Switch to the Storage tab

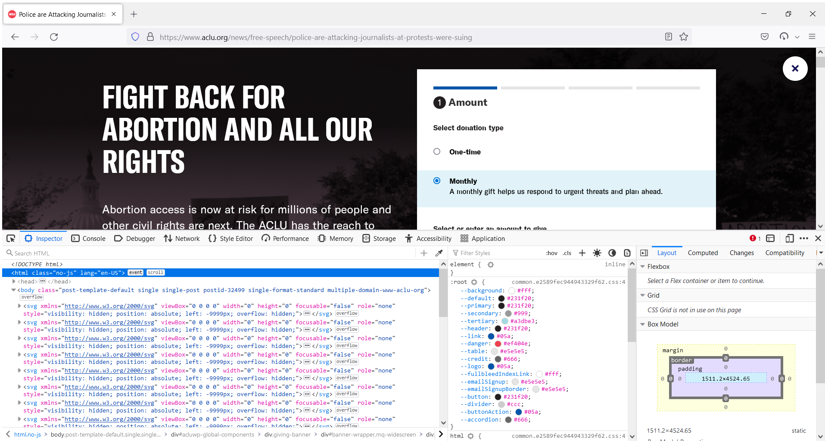379,238
